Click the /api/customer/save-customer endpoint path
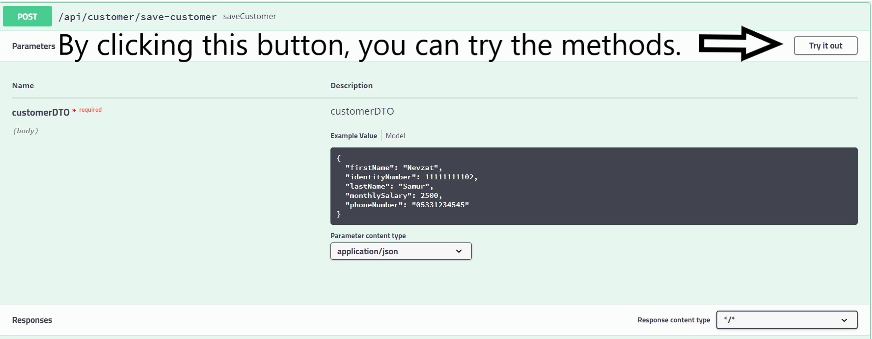Viewport: 872px width, 339px height. click(137, 16)
